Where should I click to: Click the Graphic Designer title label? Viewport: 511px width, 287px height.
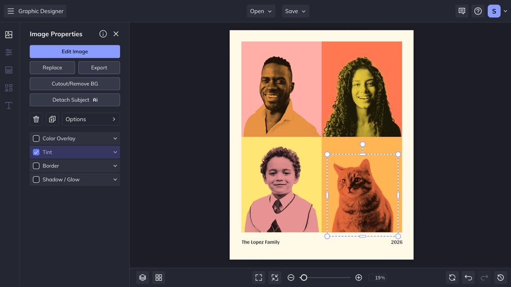pos(41,11)
